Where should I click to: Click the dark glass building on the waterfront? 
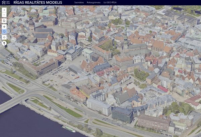click(122, 115)
